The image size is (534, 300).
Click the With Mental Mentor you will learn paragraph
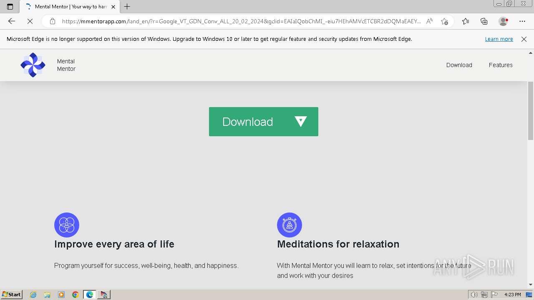(374, 270)
